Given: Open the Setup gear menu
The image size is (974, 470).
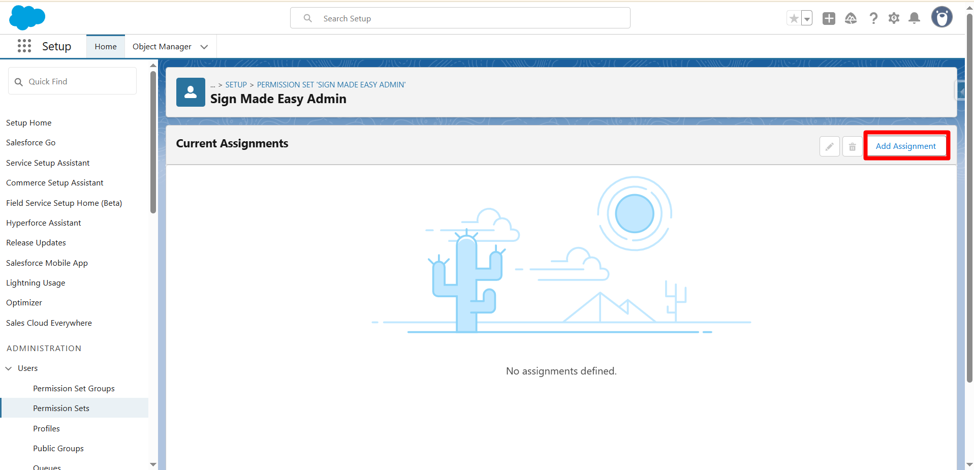Looking at the screenshot, I should click(894, 19).
